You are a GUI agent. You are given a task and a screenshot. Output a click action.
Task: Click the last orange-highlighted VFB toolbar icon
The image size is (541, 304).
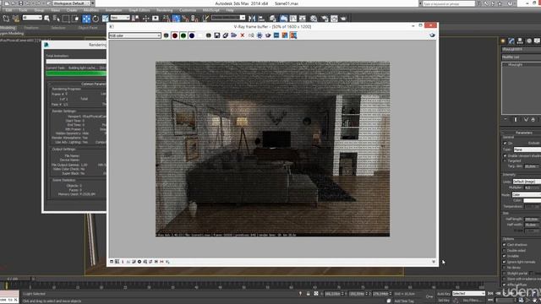click(x=293, y=35)
